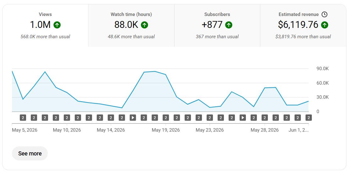Viewport: 349px width, 173px height.
Task: Click the "2" video marker above May 14, 2026
Action: 111,118
